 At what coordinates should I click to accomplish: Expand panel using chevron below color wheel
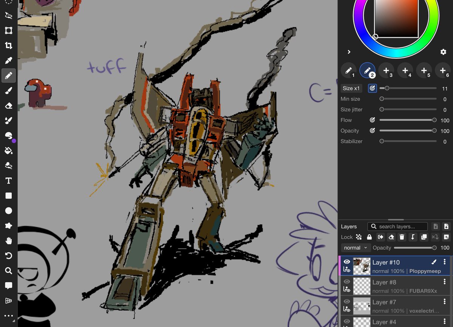click(349, 52)
